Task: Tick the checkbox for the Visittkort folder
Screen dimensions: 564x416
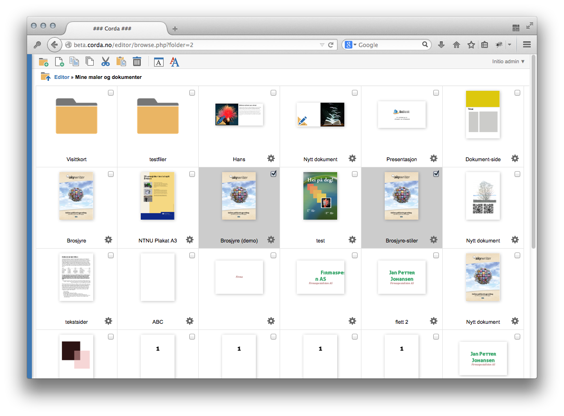Action: tap(111, 93)
